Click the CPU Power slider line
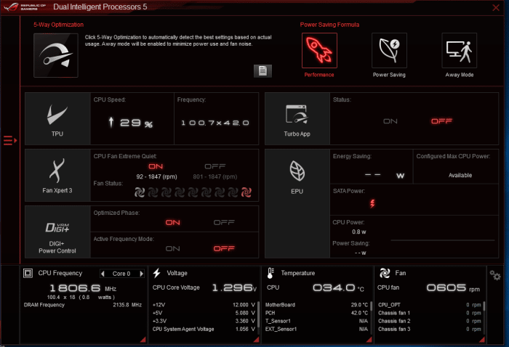 (443, 240)
